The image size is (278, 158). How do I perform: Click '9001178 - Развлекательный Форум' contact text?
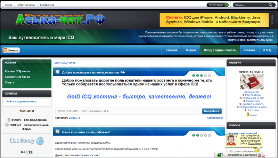click(x=29, y=127)
